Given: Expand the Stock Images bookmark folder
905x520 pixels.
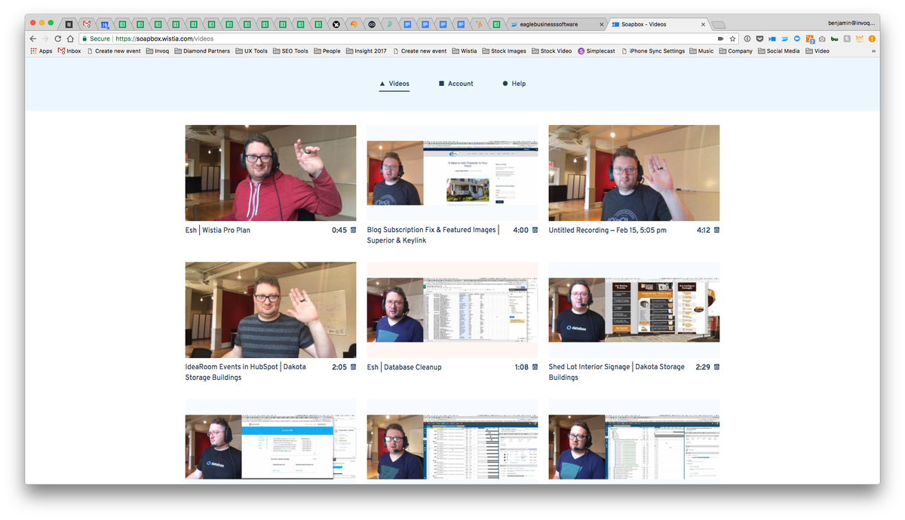Looking at the screenshot, I should (x=504, y=51).
